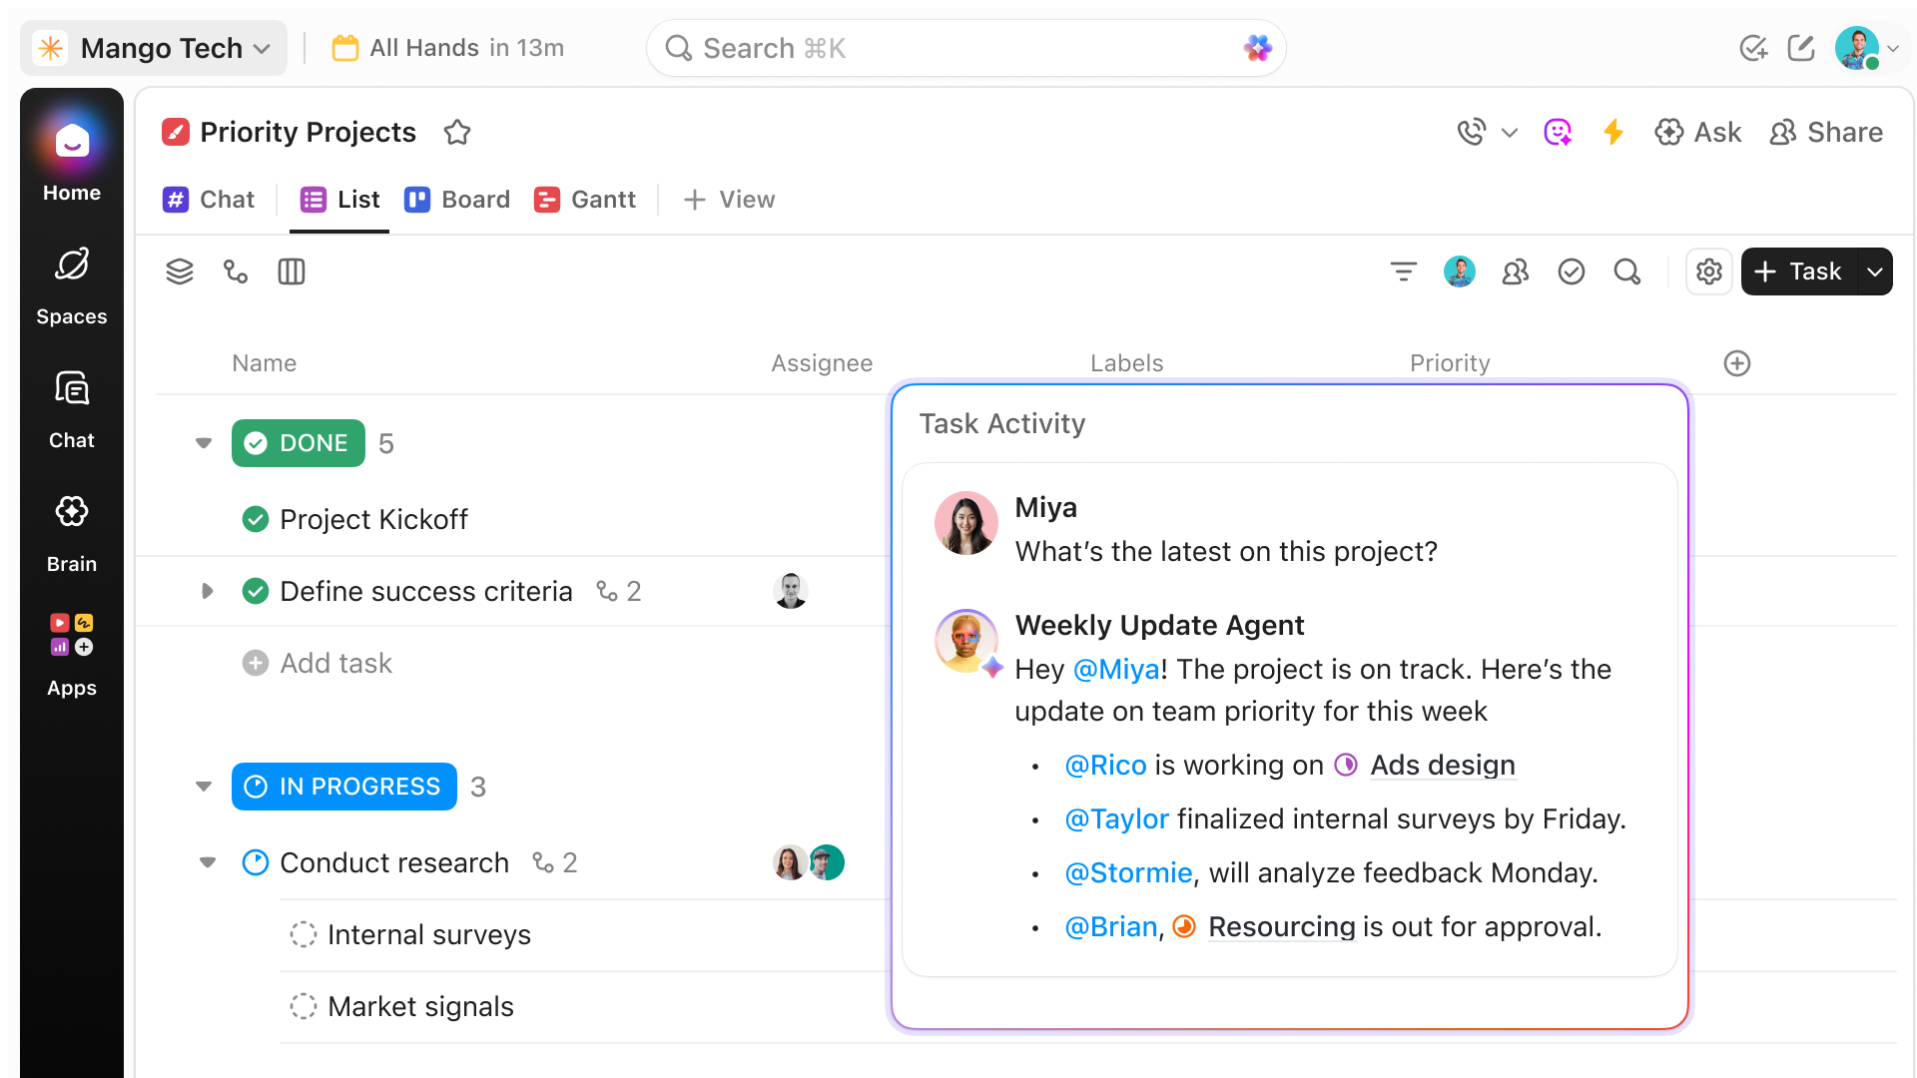Image resolution: width=1917 pixels, height=1078 pixels.
Task: Toggle Internal surveys task status circle
Action: (x=303, y=934)
